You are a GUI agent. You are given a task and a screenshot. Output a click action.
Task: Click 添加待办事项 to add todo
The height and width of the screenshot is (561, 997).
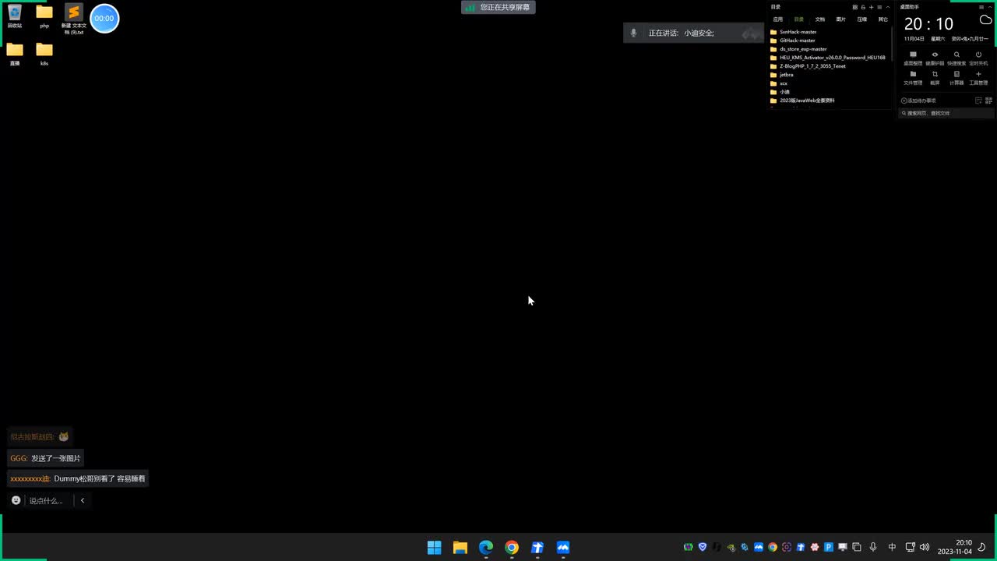pos(919,101)
